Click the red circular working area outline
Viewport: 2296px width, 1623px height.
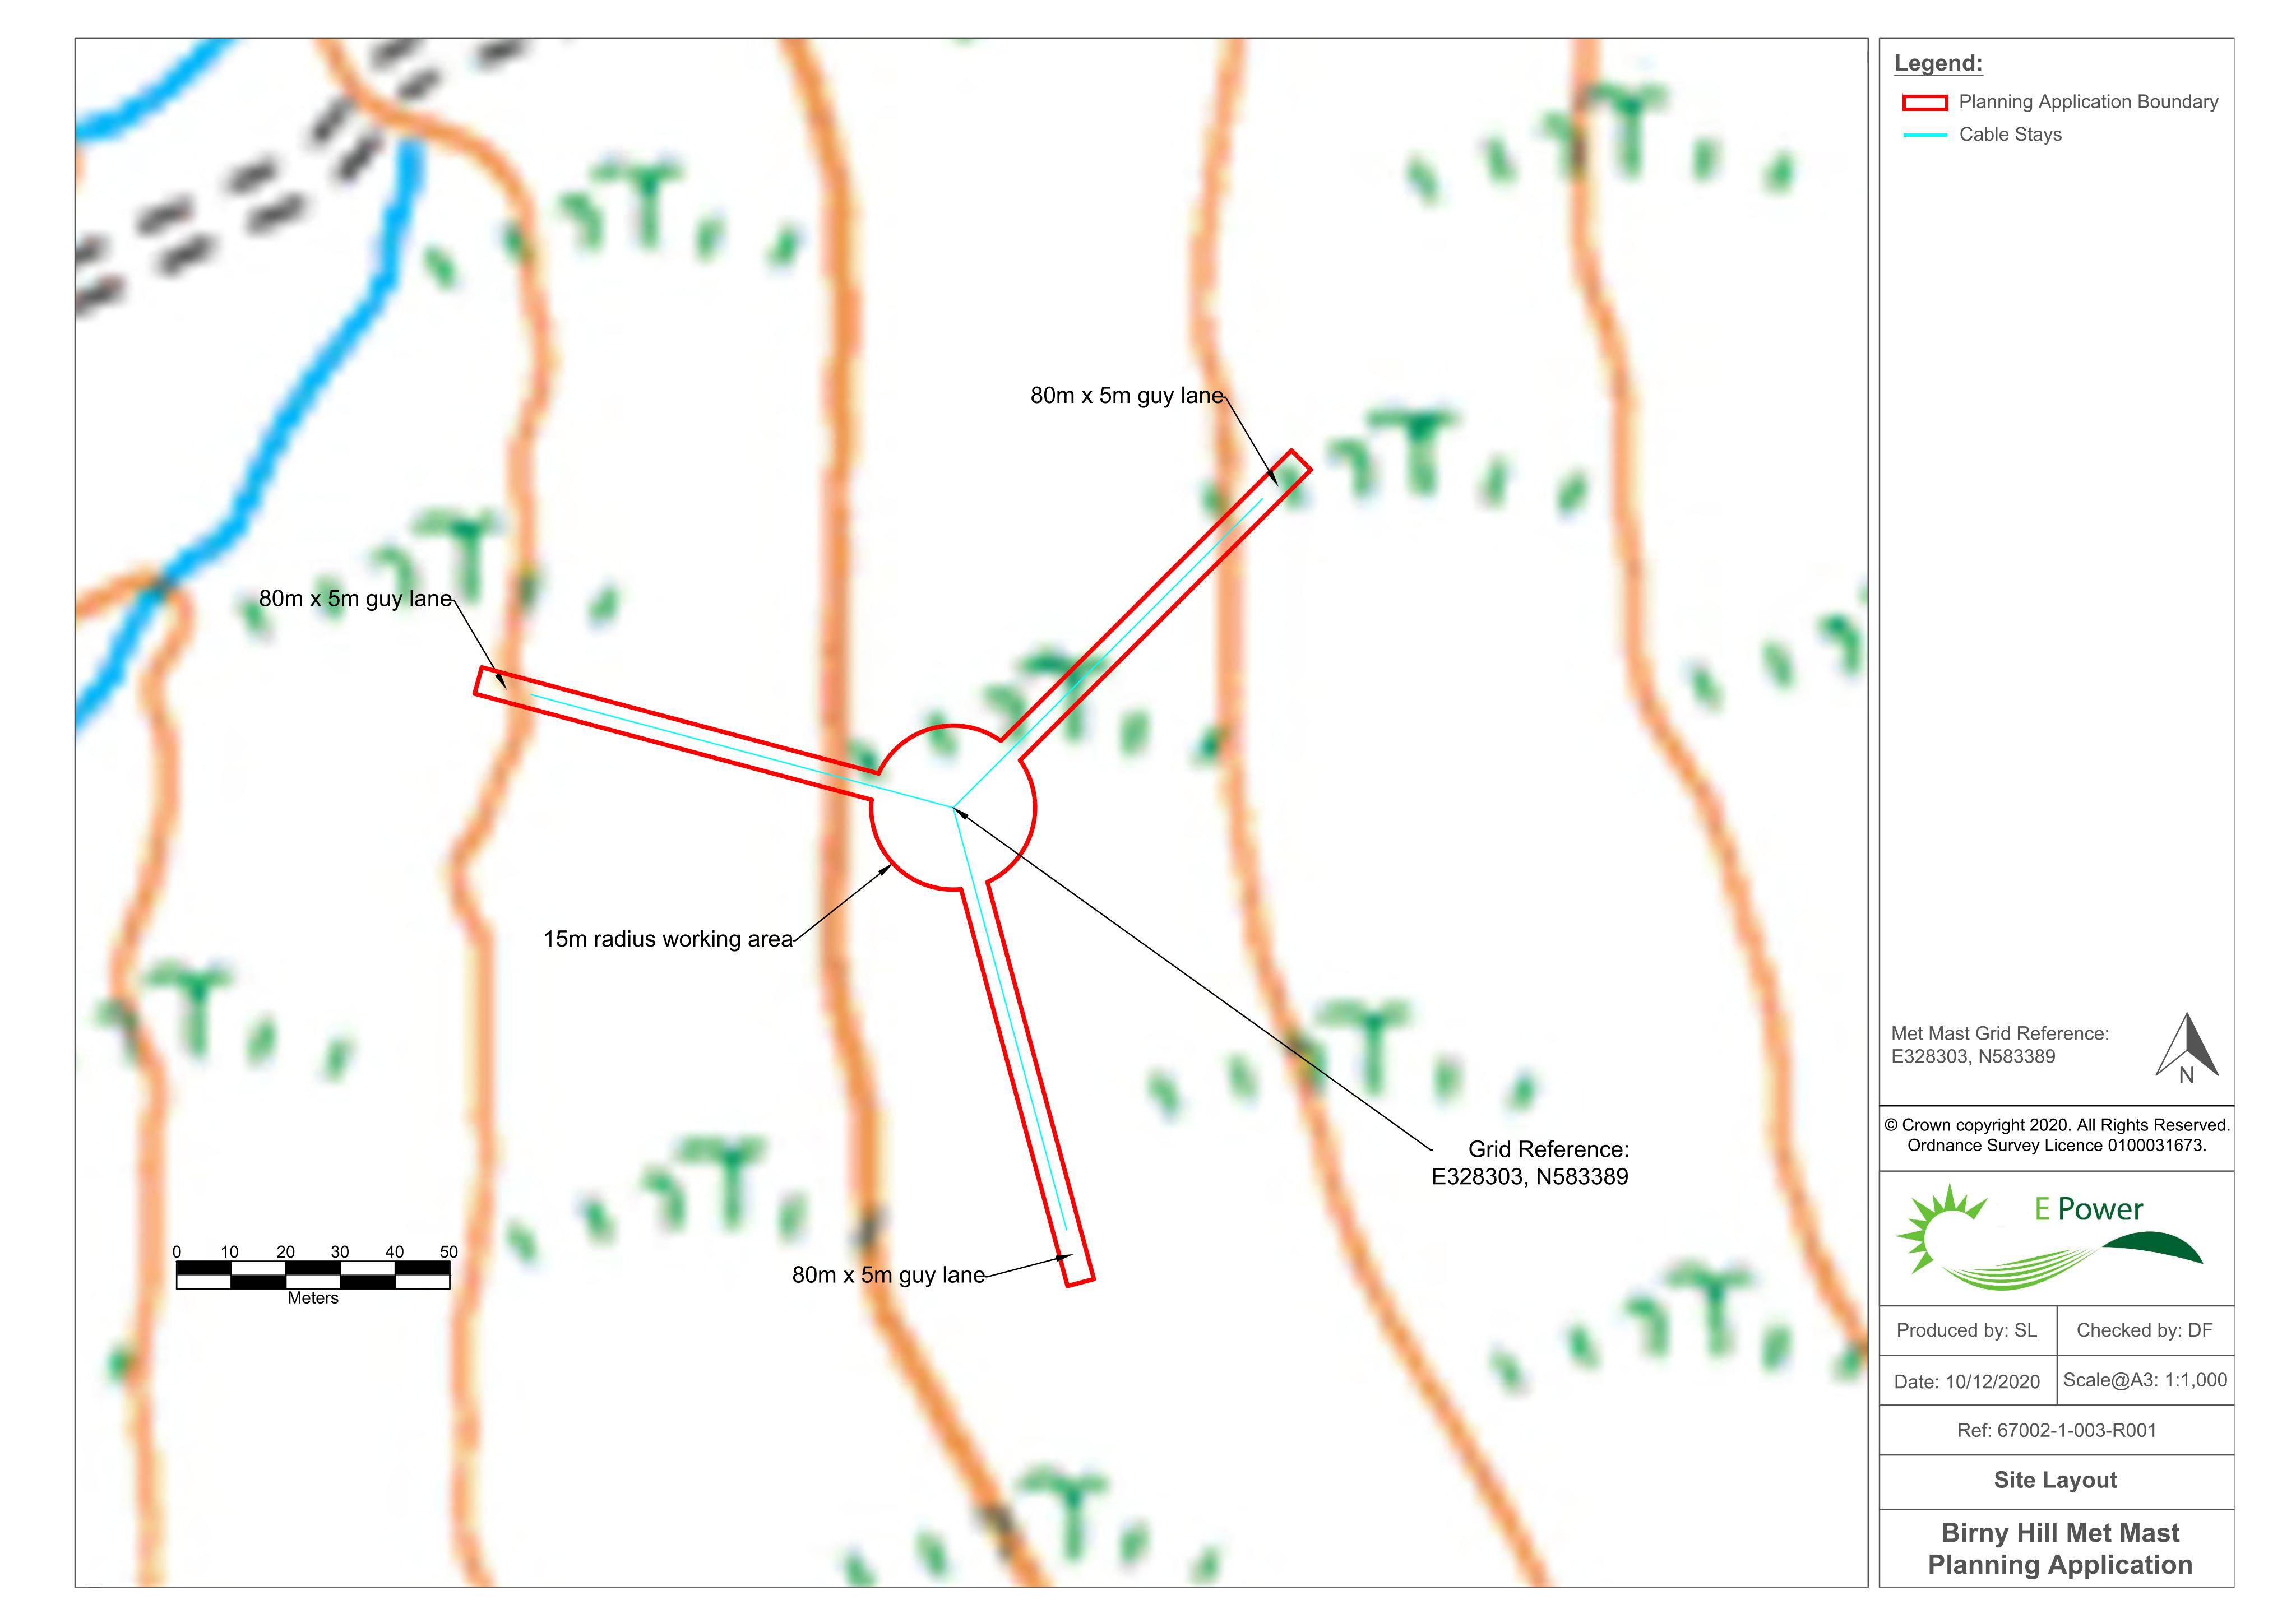point(953,807)
